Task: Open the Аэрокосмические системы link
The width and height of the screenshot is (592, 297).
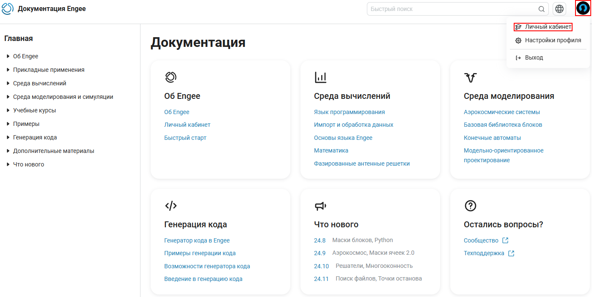Action: point(502,112)
